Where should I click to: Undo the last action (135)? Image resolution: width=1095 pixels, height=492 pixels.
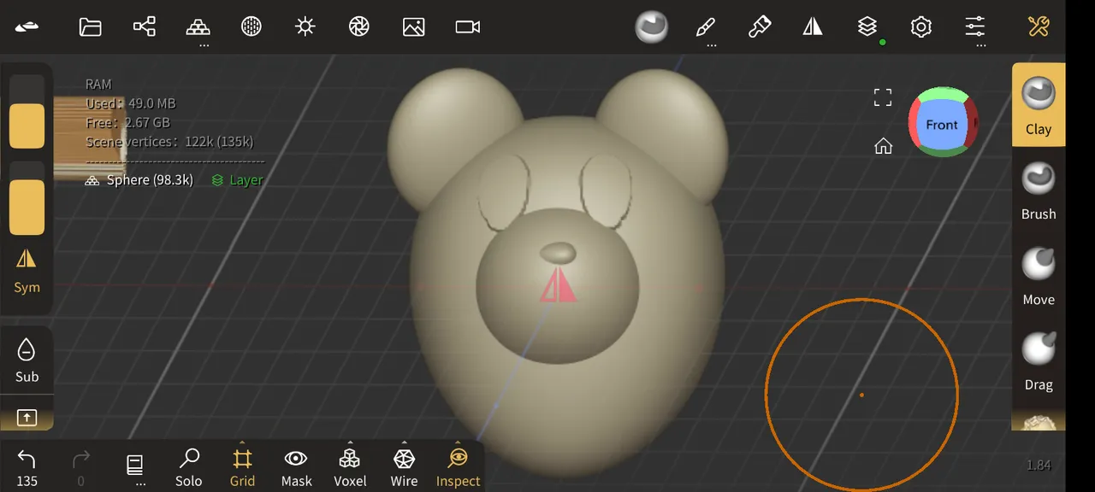tap(27, 467)
